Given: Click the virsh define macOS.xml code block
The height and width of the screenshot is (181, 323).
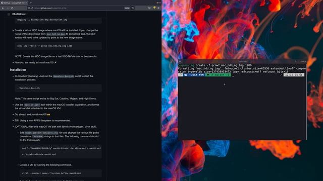Looking at the screenshot, I should click(61, 173).
